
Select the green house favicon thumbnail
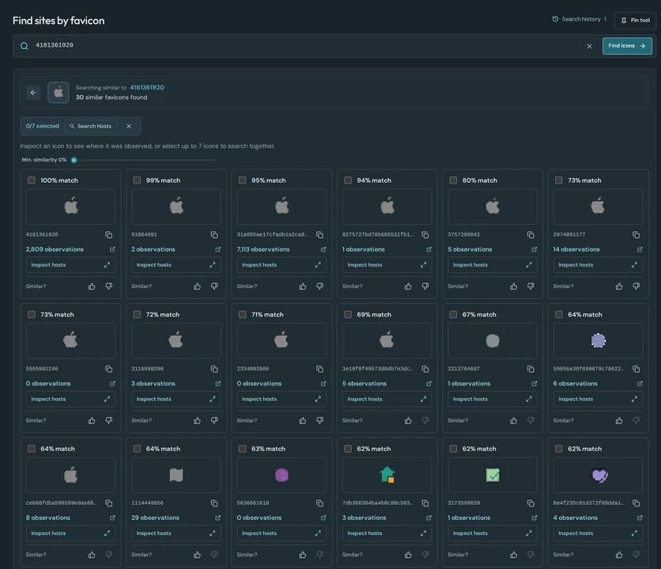[387, 475]
